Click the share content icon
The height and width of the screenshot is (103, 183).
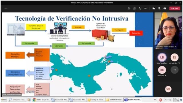coord(165,8)
